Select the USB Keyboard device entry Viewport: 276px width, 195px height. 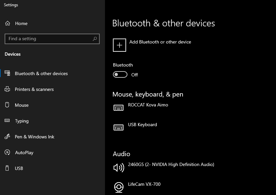click(x=142, y=125)
